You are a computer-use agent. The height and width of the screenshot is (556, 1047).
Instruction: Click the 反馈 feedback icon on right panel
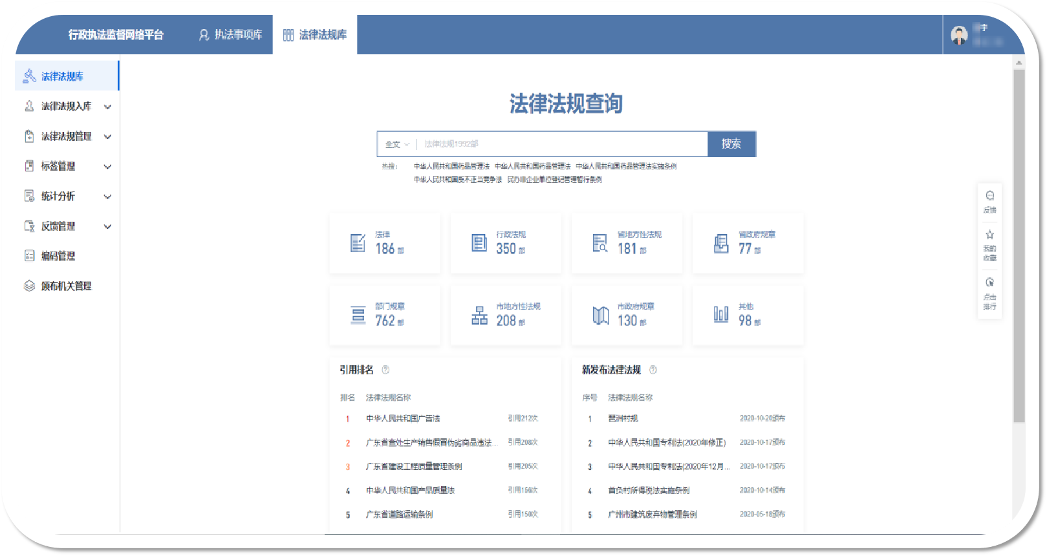click(989, 197)
